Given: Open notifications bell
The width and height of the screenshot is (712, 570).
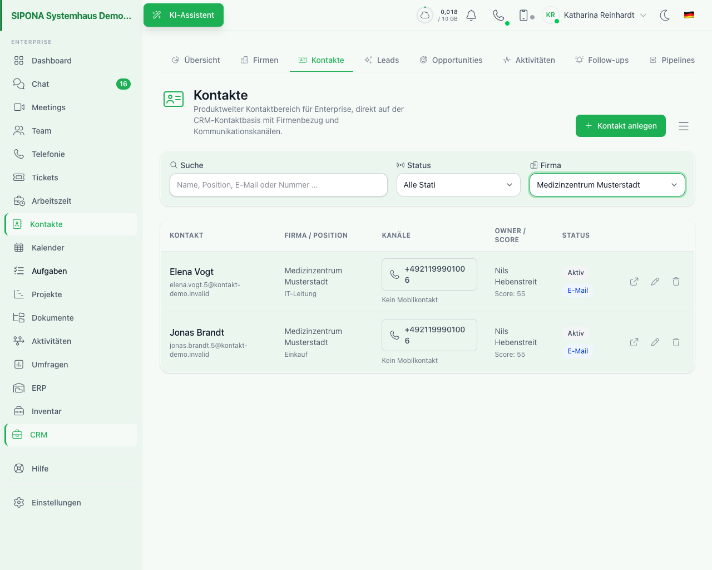Looking at the screenshot, I should tap(471, 15).
